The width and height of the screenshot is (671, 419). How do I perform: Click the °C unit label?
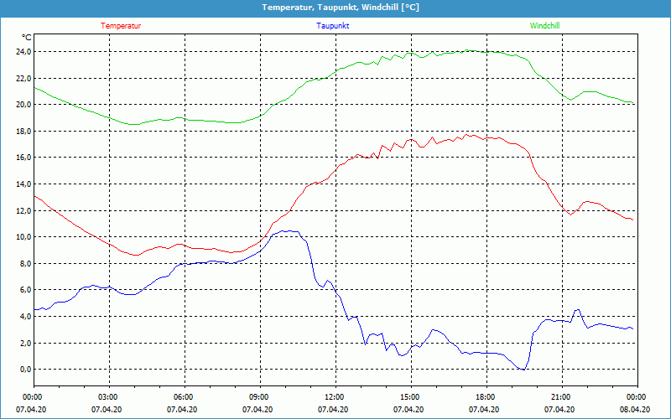point(27,37)
